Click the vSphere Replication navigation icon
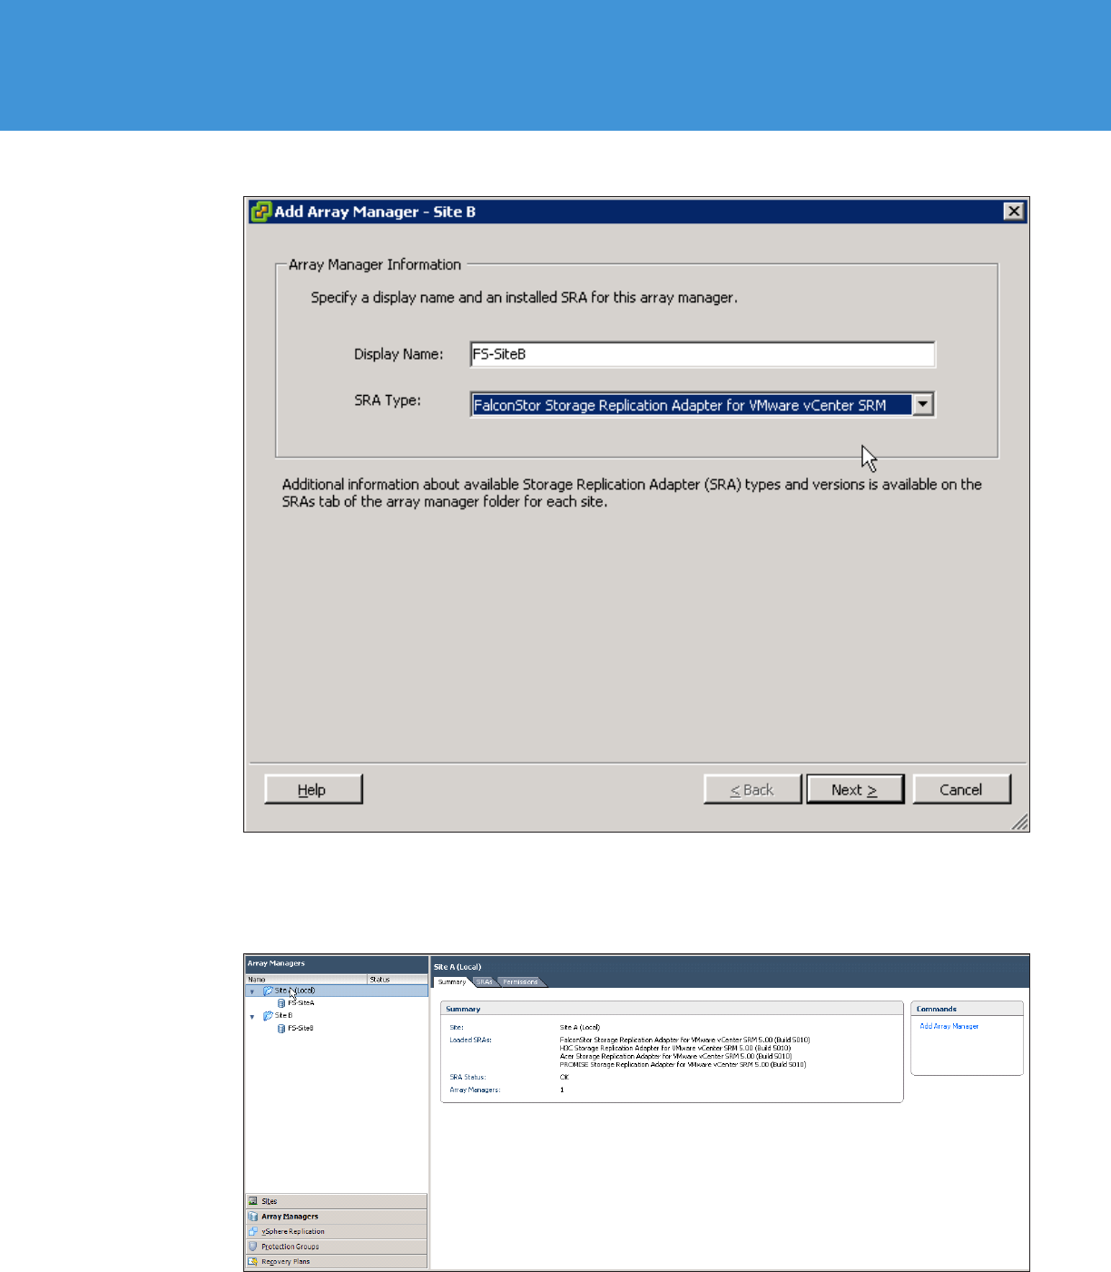 point(253,1232)
